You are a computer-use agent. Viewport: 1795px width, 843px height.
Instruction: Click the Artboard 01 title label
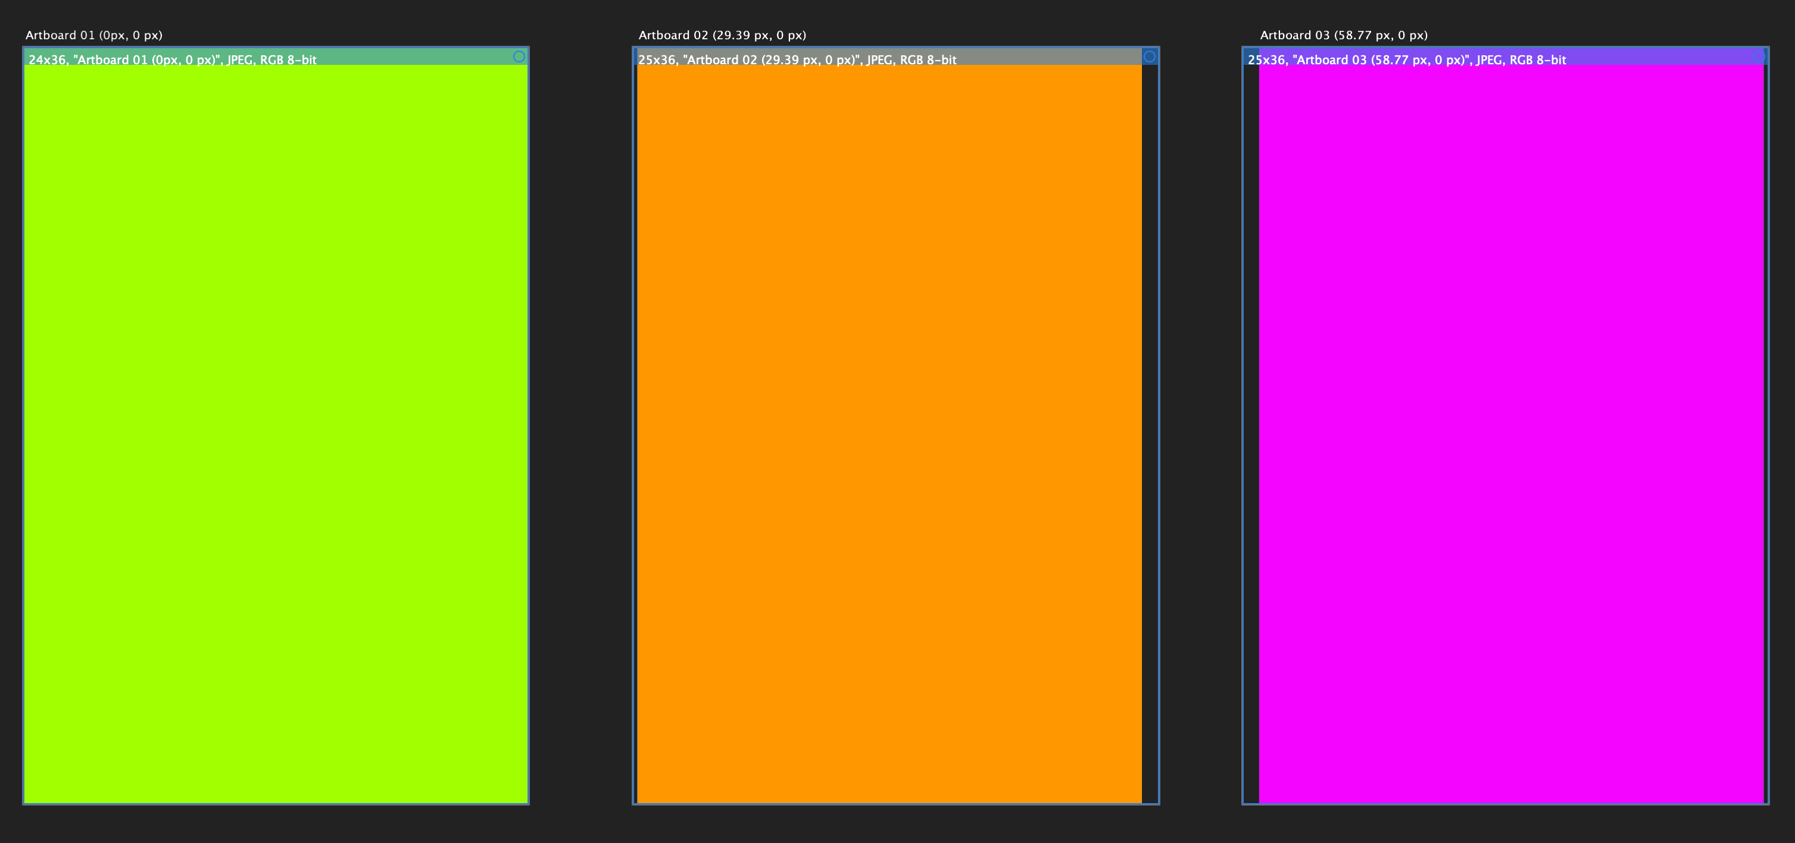[95, 33]
